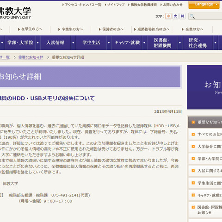Viewport: 222px width, 222px height.
Task: Click the phone number 075-491-2141(代表)
Action: tap(71, 195)
